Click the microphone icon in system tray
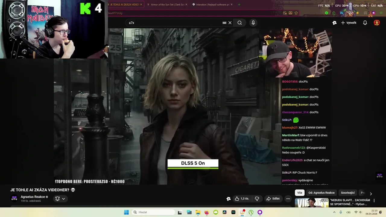 pos(341,212)
